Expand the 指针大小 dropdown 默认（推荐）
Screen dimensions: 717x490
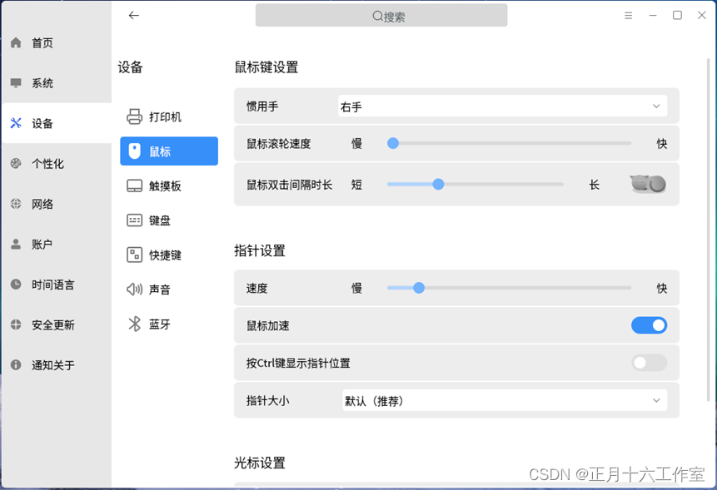[x=505, y=400]
